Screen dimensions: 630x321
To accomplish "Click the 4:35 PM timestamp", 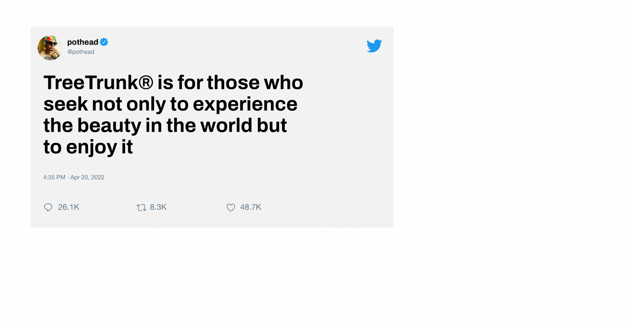I will (54, 177).
